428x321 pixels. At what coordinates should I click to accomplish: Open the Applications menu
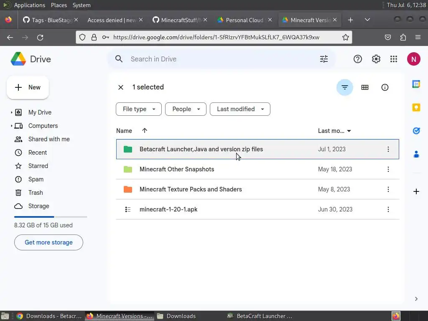[30, 5]
